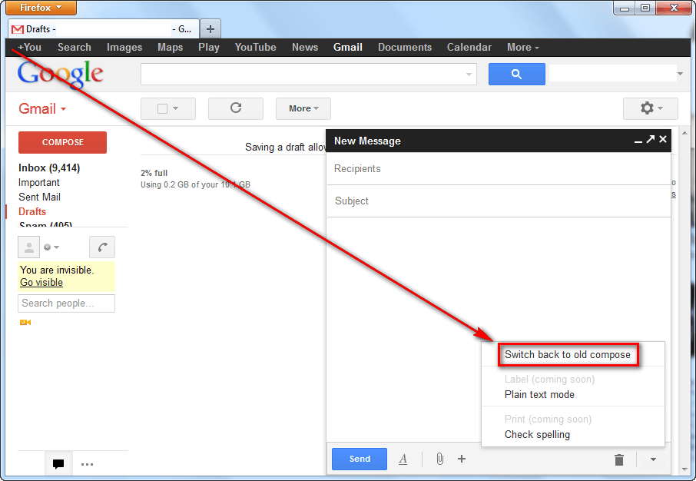Open a new tab with plus button
This screenshot has height=481, width=696.
(210, 29)
